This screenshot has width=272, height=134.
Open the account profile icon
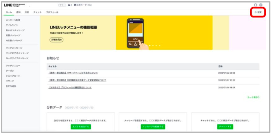coord(255,5)
